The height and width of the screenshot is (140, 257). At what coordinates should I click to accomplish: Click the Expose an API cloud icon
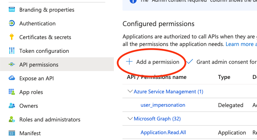coord(12,78)
